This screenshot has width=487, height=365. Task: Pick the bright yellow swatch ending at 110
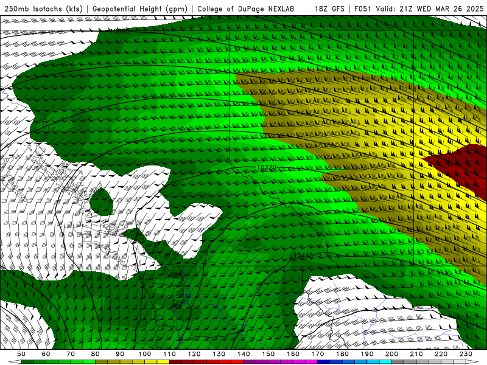(163, 362)
